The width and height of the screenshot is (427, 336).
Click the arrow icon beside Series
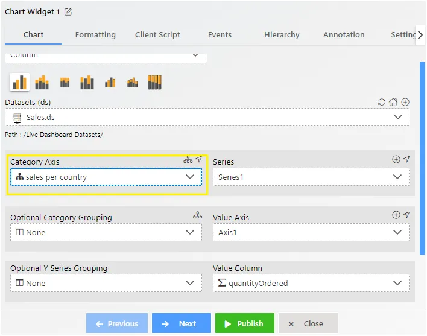coord(406,159)
